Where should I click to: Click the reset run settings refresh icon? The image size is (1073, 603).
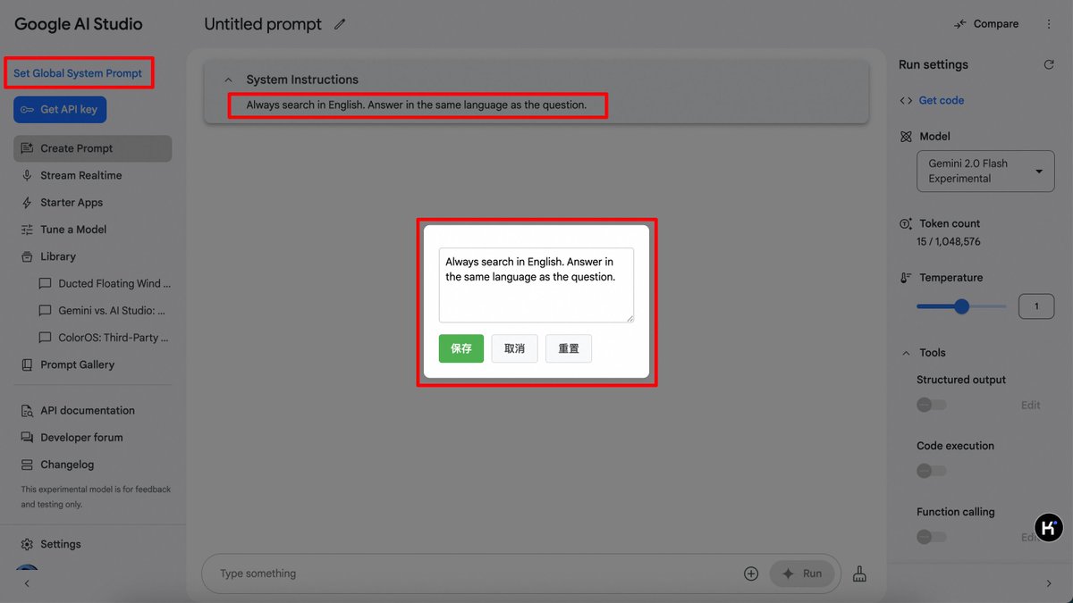1049,64
